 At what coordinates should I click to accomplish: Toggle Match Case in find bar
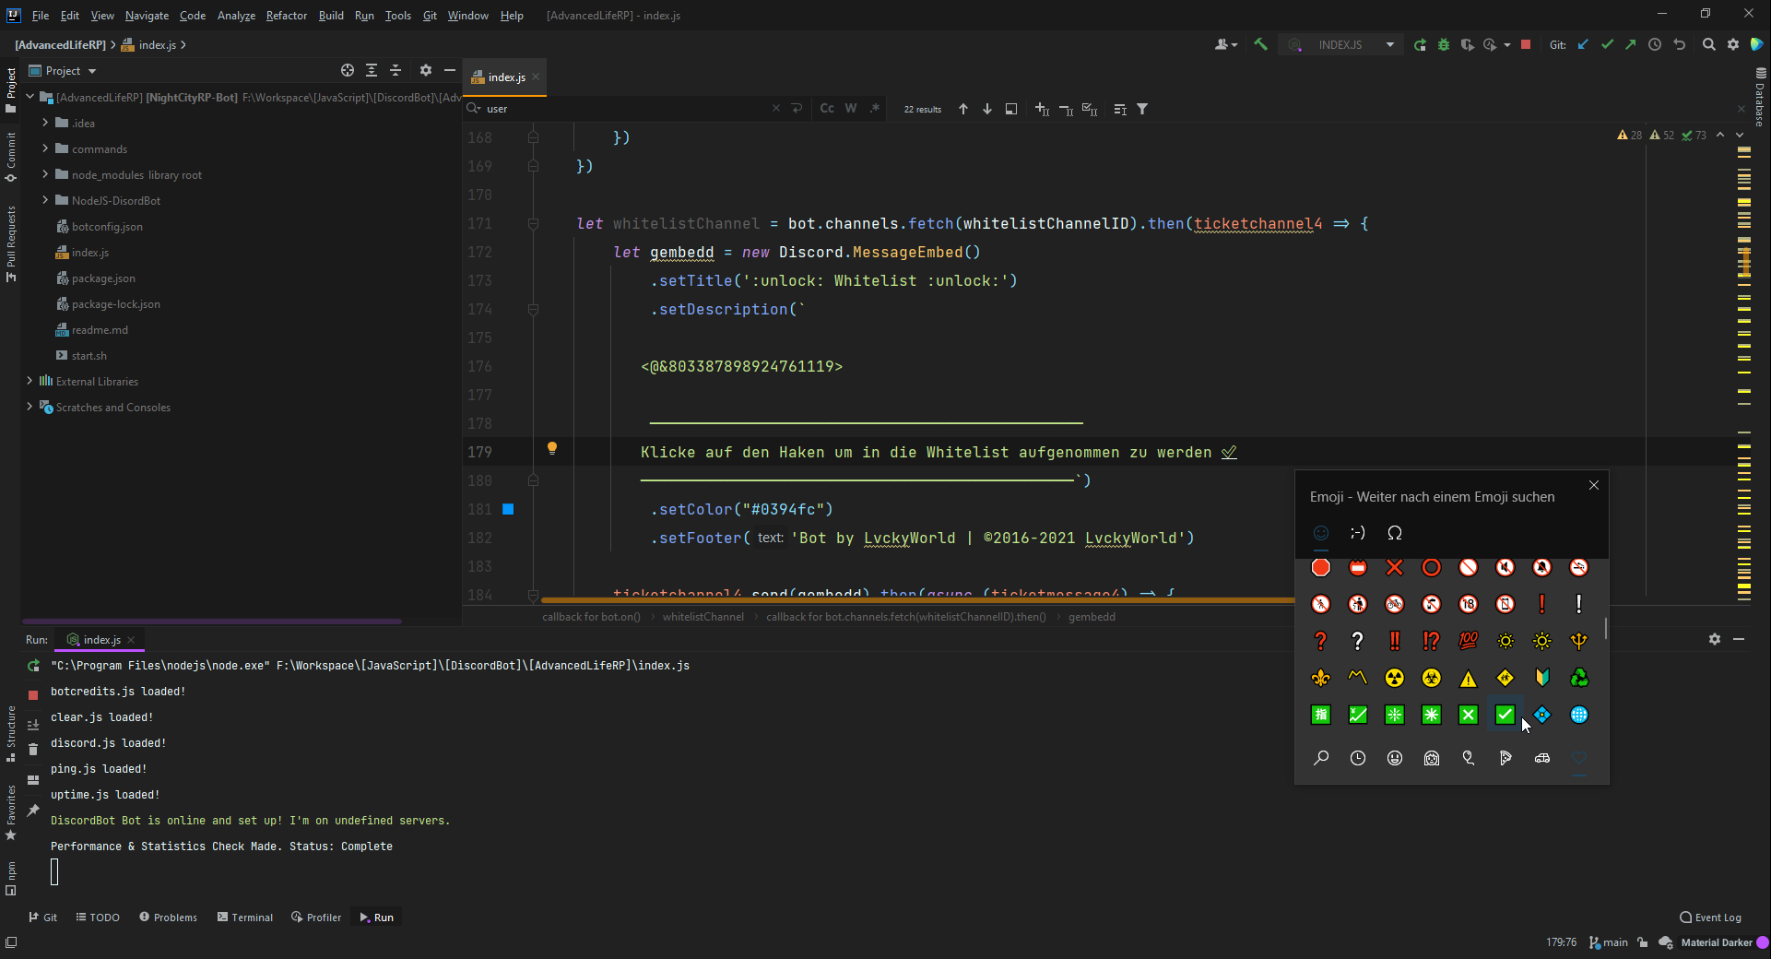point(827,109)
